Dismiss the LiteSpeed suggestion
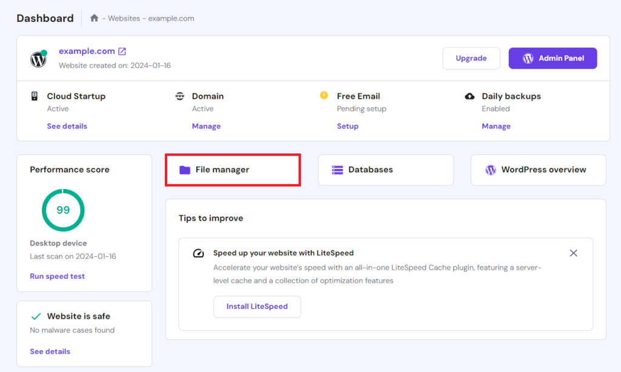 (x=573, y=253)
